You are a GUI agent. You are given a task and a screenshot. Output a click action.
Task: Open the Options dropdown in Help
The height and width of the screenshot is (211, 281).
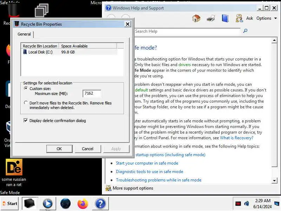click(267, 18)
